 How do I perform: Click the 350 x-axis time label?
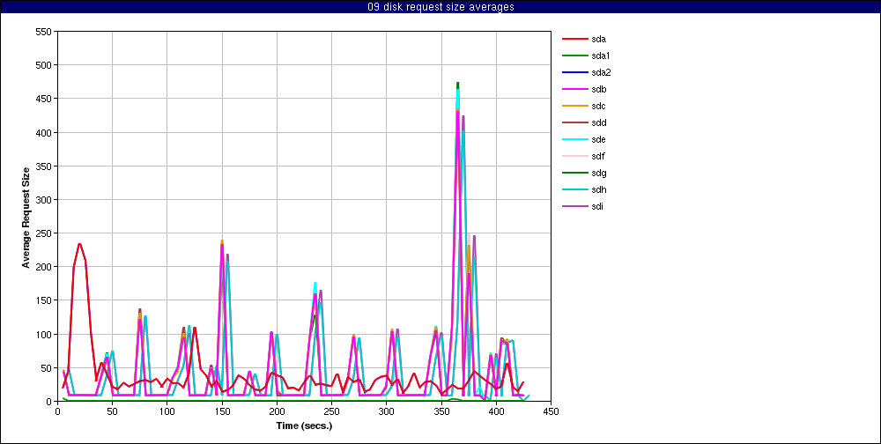[x=441, y=411]
